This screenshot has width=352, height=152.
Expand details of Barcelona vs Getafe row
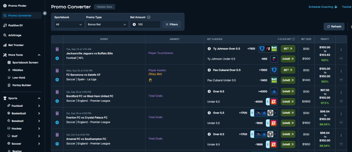[341, 80]
